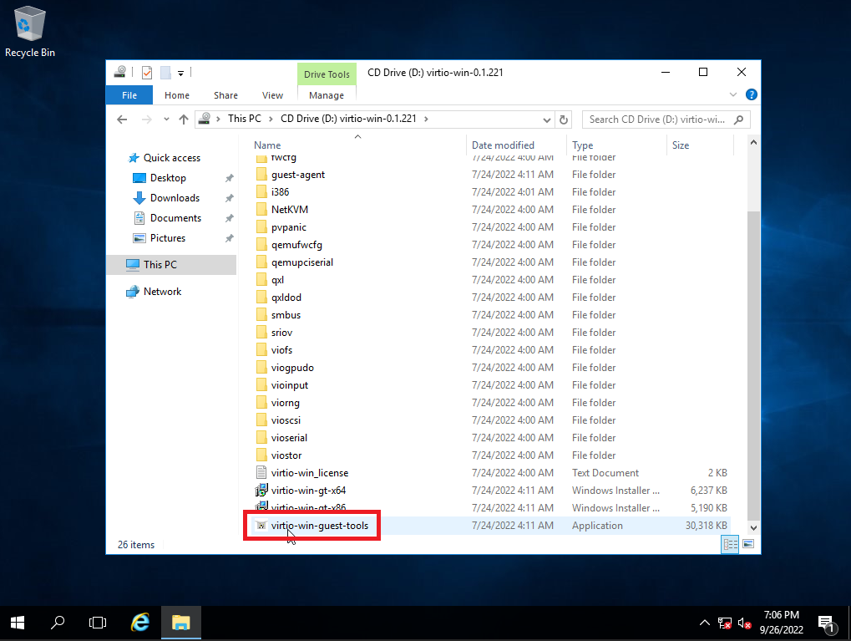The image size is (851, 641).
Task: Click the search magnifier icon in Explorer
Action: pyautogui.click(x=738, y=120)
